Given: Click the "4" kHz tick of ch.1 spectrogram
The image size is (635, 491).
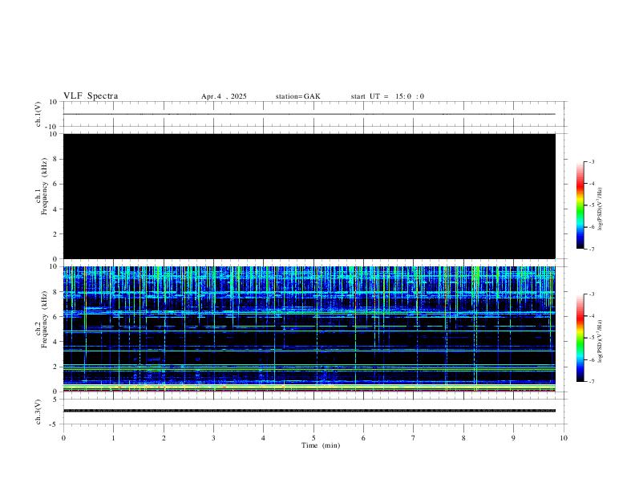Looking at the screenshot, I should tap(56, 209).
